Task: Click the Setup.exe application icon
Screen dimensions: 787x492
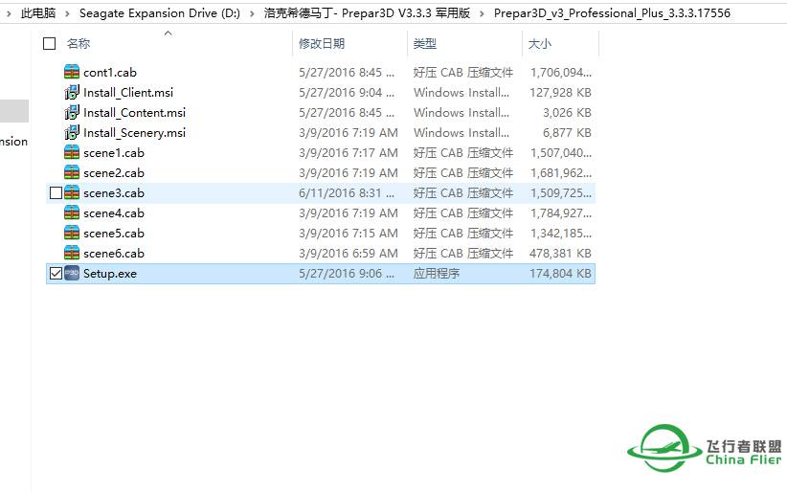Action: click(x=72, y=274)
